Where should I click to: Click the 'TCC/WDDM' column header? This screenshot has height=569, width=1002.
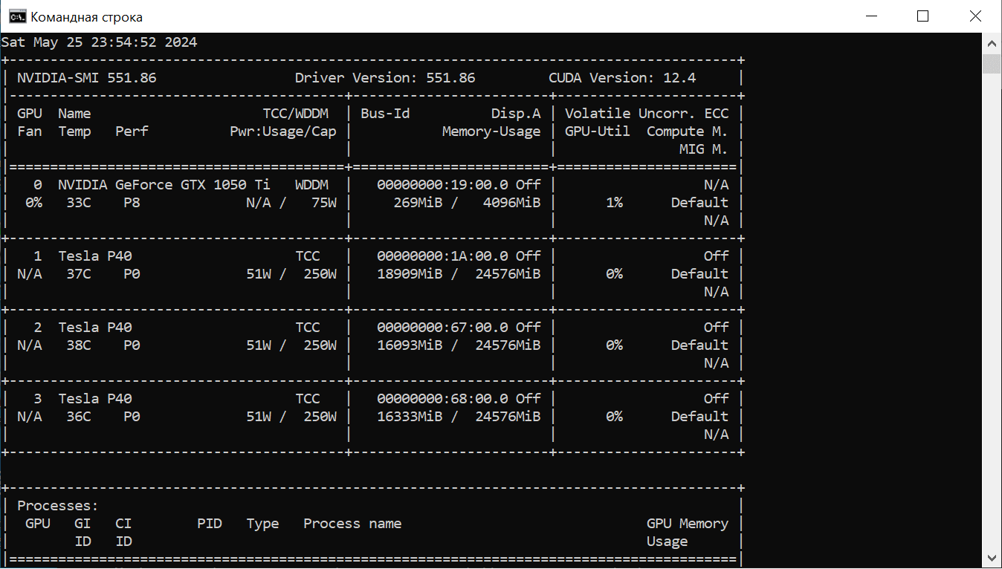296,114
